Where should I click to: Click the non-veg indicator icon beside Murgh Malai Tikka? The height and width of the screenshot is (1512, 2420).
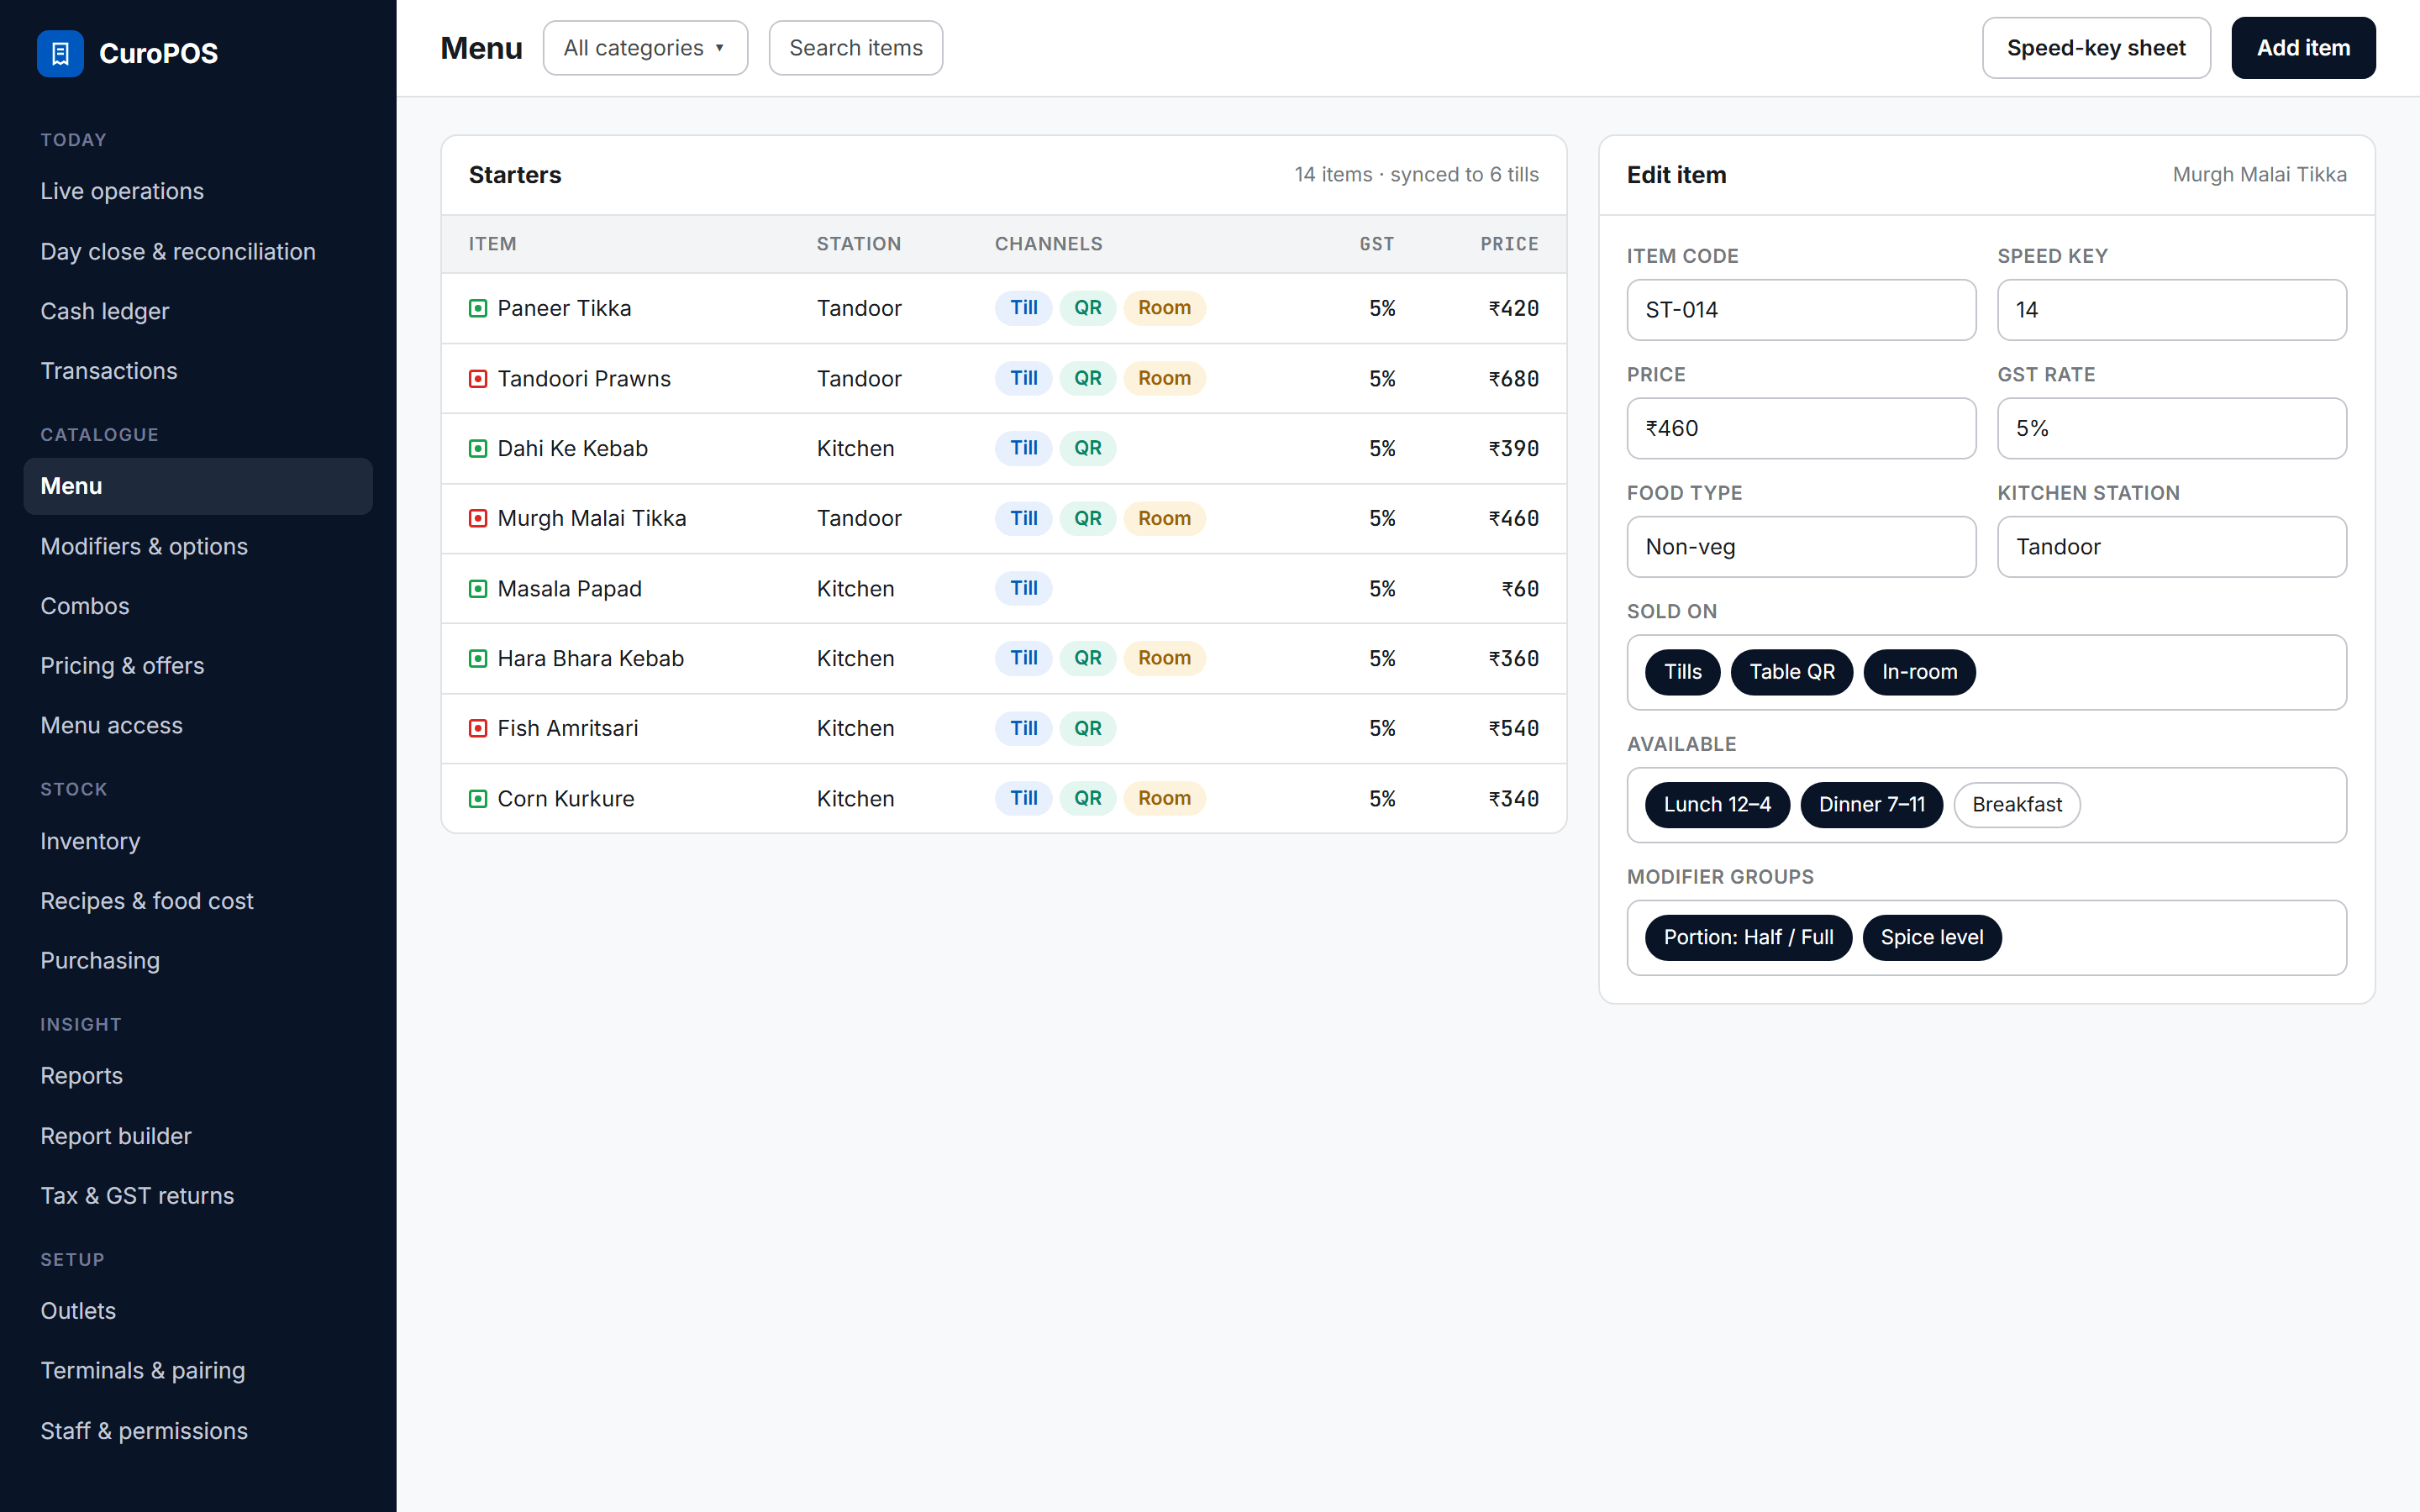(478, 518)
